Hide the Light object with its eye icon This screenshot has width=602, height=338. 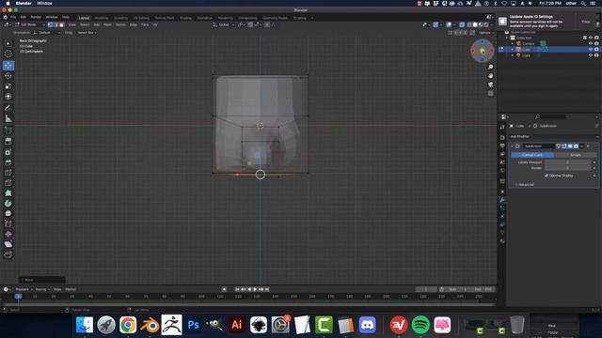pos(591,55)
